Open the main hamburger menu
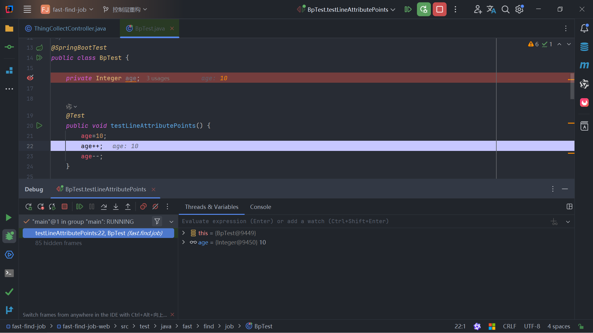The image size is (593, 333). pos(27,10)
